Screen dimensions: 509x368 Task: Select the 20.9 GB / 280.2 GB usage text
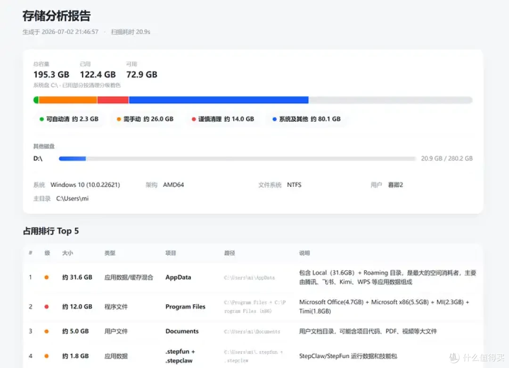[x=447, y=159]
